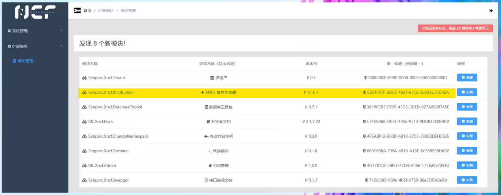Install the ML.Xncf.Admin module

[x=467, y=165]
